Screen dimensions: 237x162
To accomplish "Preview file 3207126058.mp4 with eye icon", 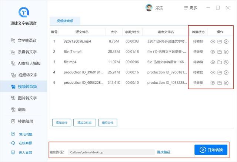I will click(213, 42).
